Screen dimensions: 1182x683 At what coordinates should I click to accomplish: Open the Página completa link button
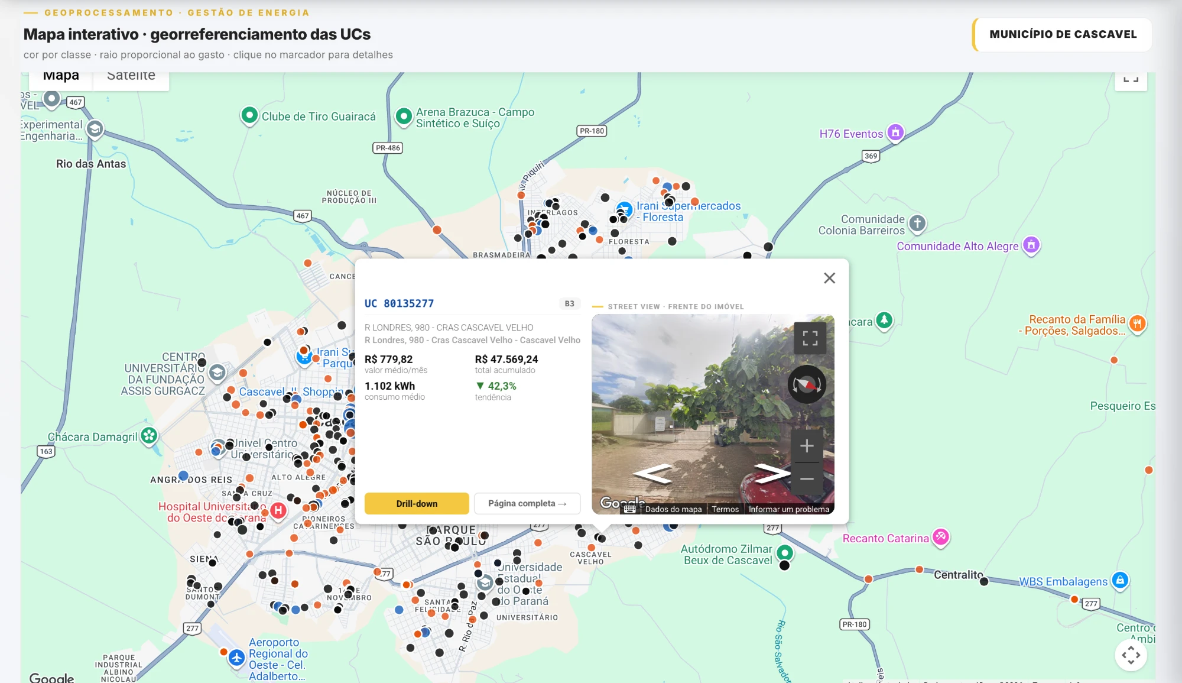tap(527, 503)
